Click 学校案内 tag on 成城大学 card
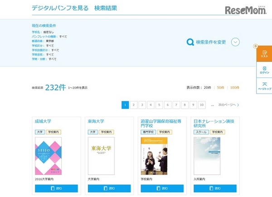Viewport: 272px width, 197px height. [53, 132]
